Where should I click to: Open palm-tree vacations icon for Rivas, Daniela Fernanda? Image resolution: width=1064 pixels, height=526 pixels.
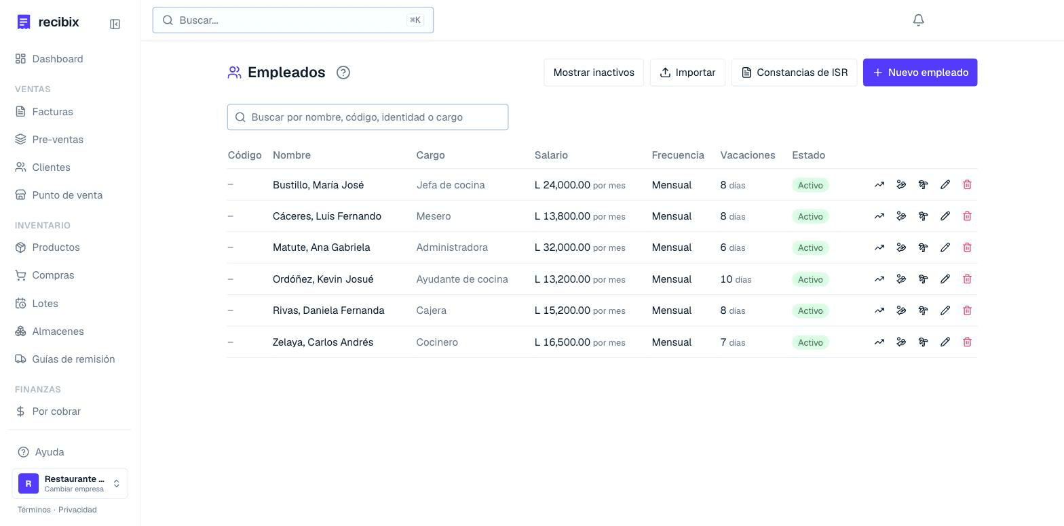(x=923, y=310)
